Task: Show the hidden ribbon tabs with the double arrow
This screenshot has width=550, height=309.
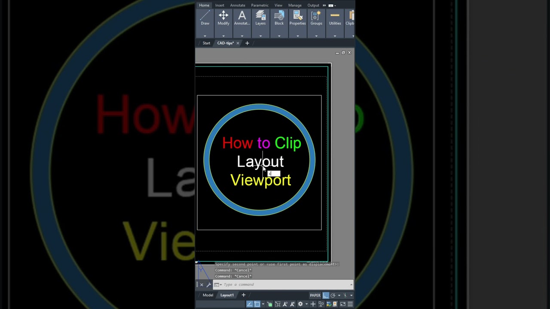Action: click(324, 5)
